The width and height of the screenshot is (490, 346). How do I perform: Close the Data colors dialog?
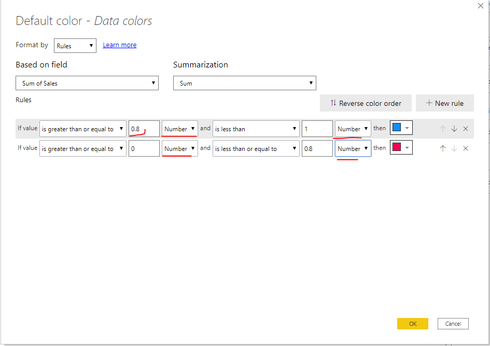[480, 6]
